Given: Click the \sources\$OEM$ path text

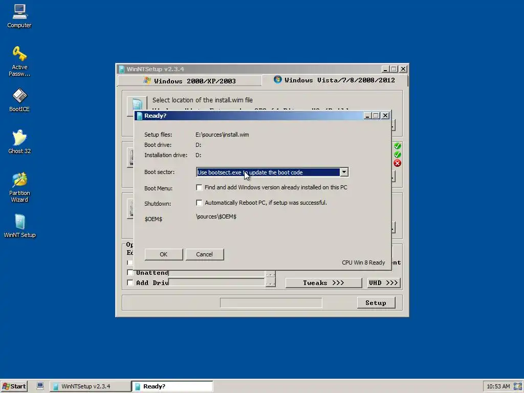Looking at the screenshot, I should pos(216,216).
